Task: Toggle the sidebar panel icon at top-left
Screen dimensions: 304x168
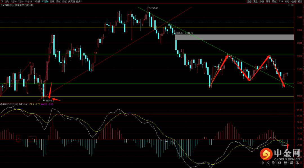Action: click(2, 1)
